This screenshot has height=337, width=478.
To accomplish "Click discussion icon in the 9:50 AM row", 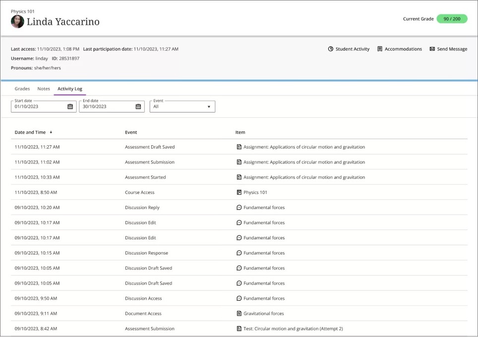I will coord(239,298).
